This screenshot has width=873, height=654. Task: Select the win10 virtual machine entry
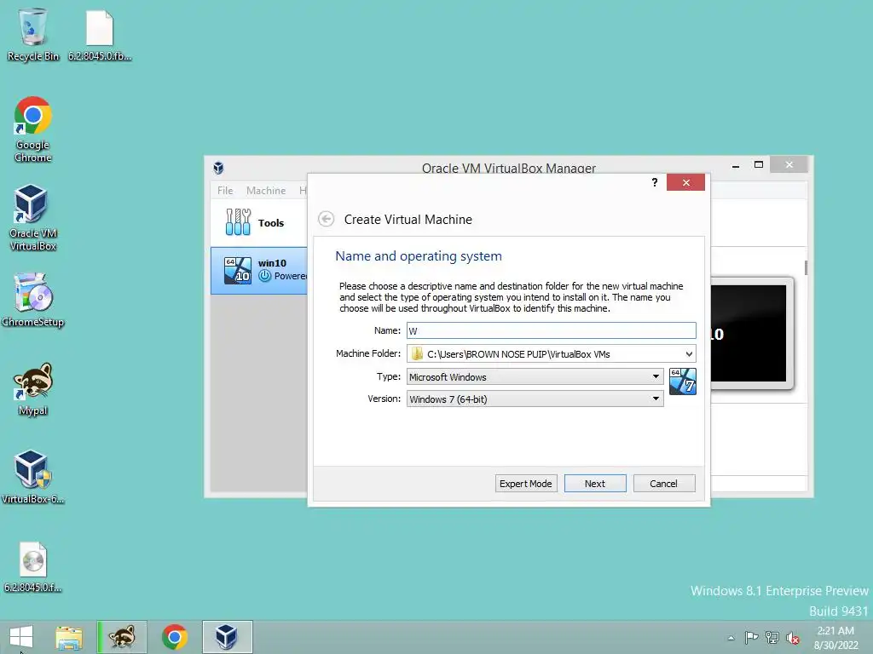pyautogui.click(x=259, y=270)
